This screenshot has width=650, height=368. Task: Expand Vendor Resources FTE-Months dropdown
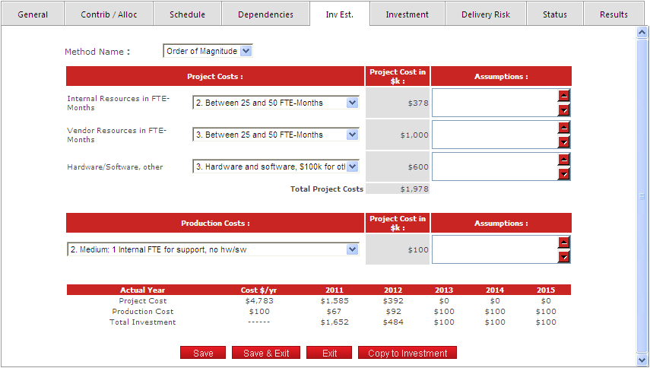coord(352,135)
